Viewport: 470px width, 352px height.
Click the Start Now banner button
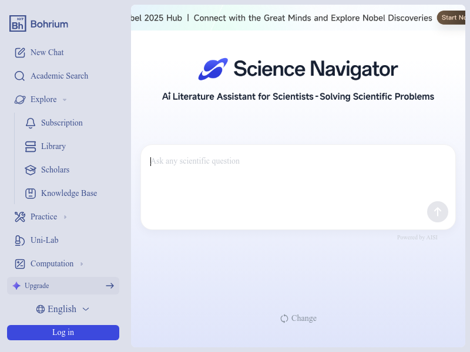click(453, 18)
